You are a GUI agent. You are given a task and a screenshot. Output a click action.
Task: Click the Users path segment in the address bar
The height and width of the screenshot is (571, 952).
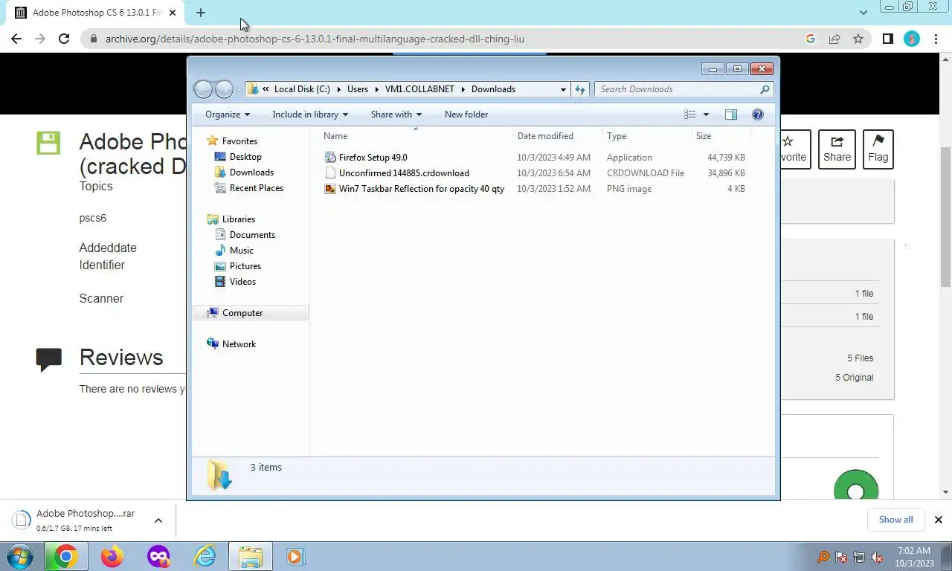pos(358,89)
